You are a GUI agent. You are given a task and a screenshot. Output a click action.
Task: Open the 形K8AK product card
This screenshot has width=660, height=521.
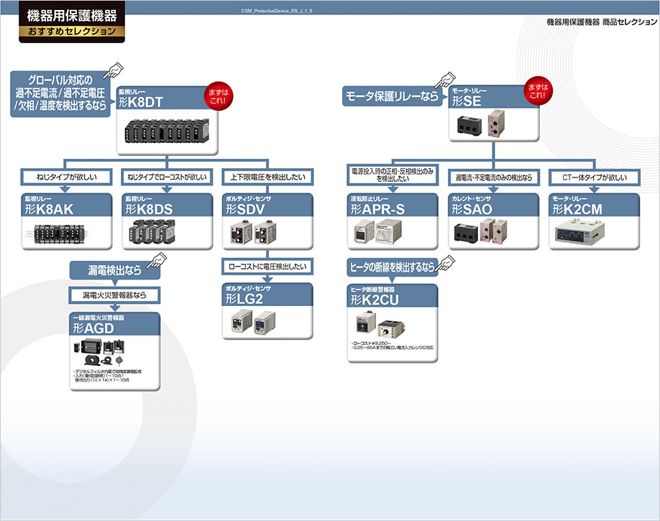click(x=67, y=221)
